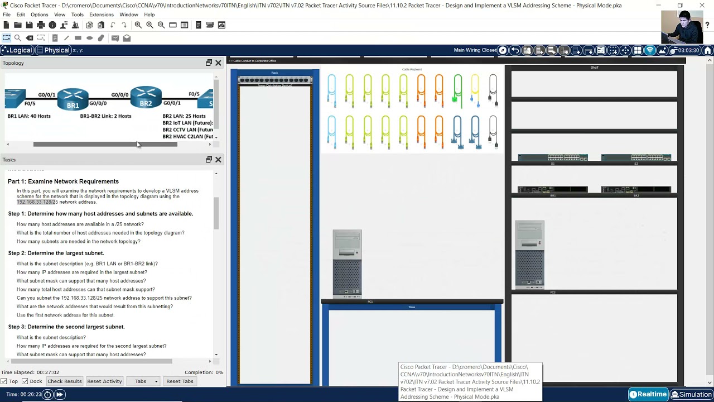
Task: Open a file with the folder icon
Action: (18, 25)
